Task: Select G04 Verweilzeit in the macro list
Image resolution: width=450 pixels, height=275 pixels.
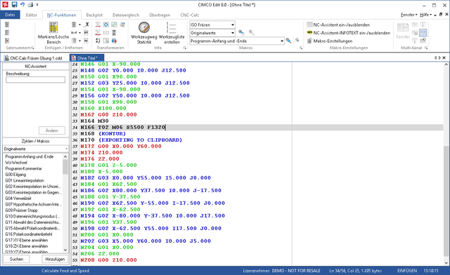Action: (18, 199)
